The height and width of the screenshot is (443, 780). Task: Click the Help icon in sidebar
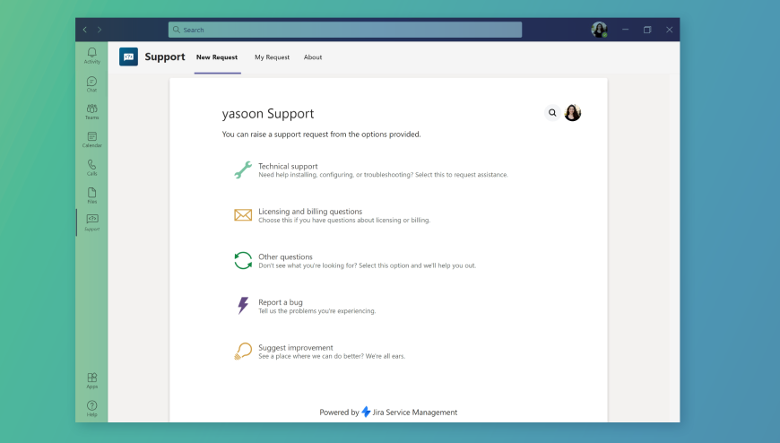91,408
